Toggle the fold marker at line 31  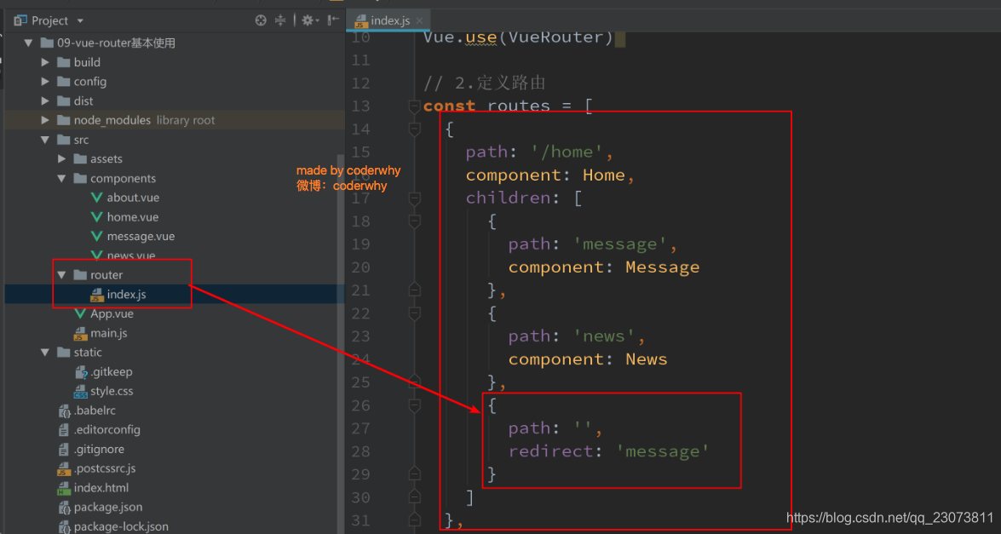415,520
